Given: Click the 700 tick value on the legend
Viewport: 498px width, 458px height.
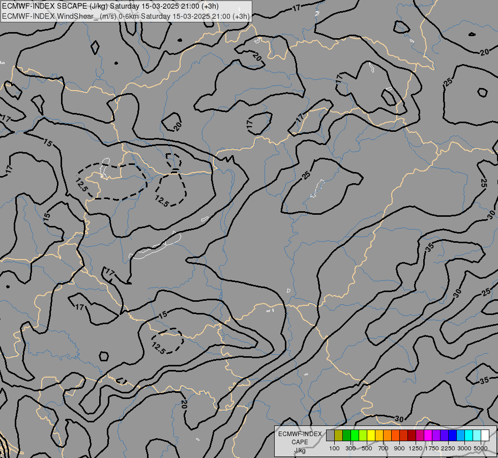Looking at the screenshot, I should [x=384, y=448].
